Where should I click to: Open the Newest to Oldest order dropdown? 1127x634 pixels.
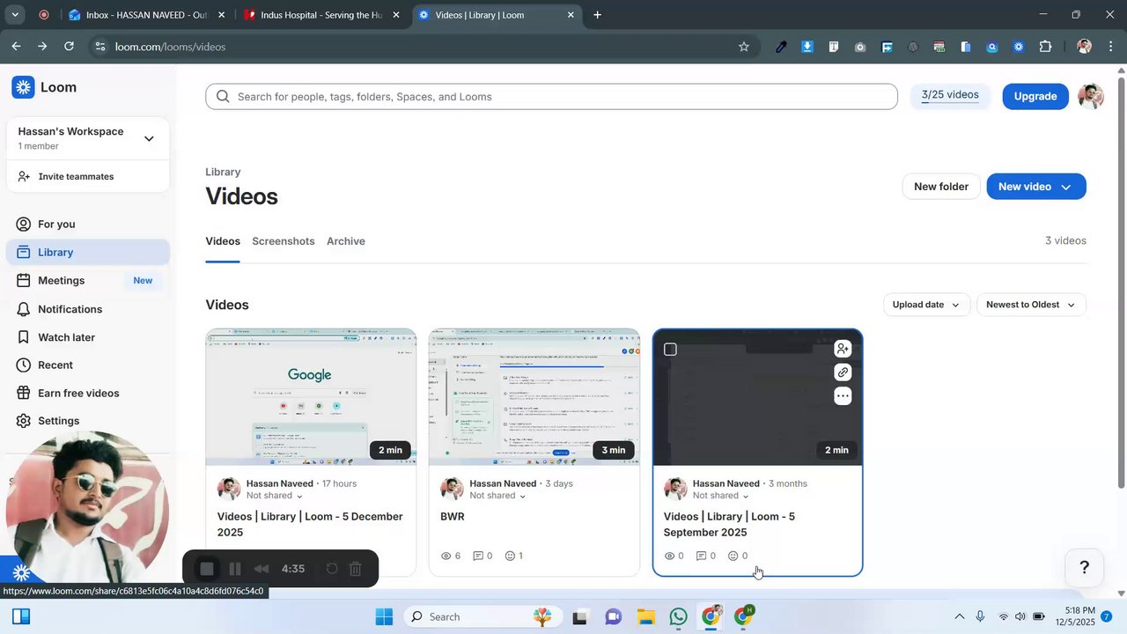pyautogui.click(x=1031, y=305)
